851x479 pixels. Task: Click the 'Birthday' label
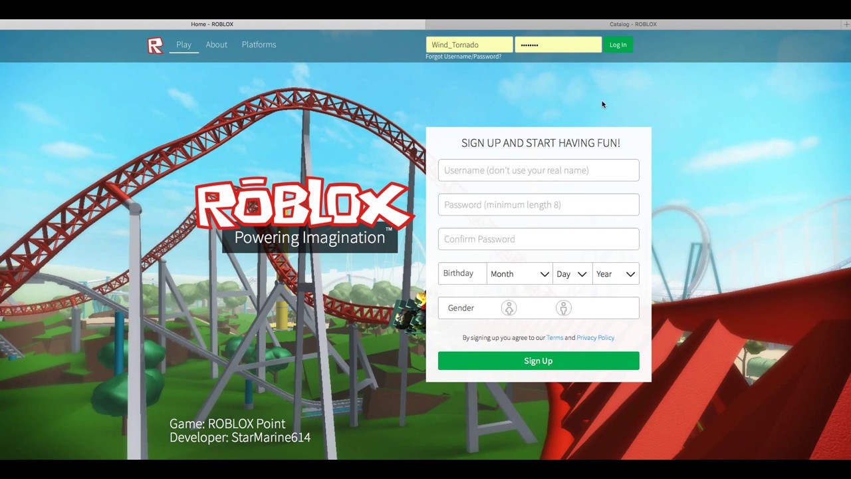(x=458, y=273)
